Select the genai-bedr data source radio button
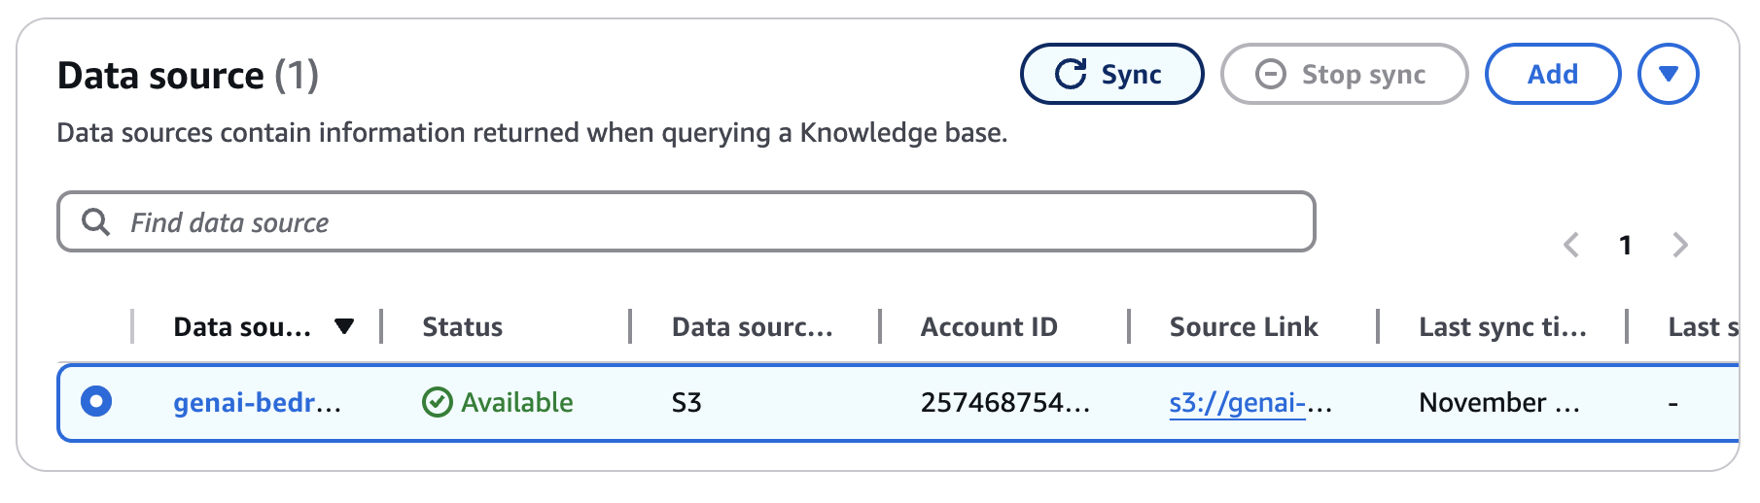The width and height of the screenshot is (1760, 503). click(x=96, y=401)
